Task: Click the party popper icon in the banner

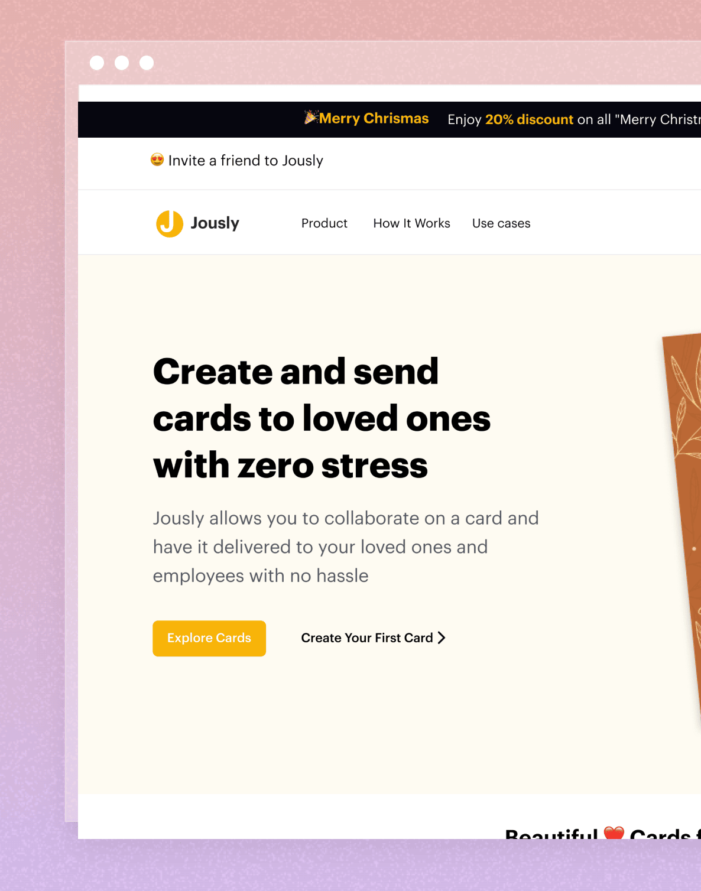Action: tap(311, 118)
